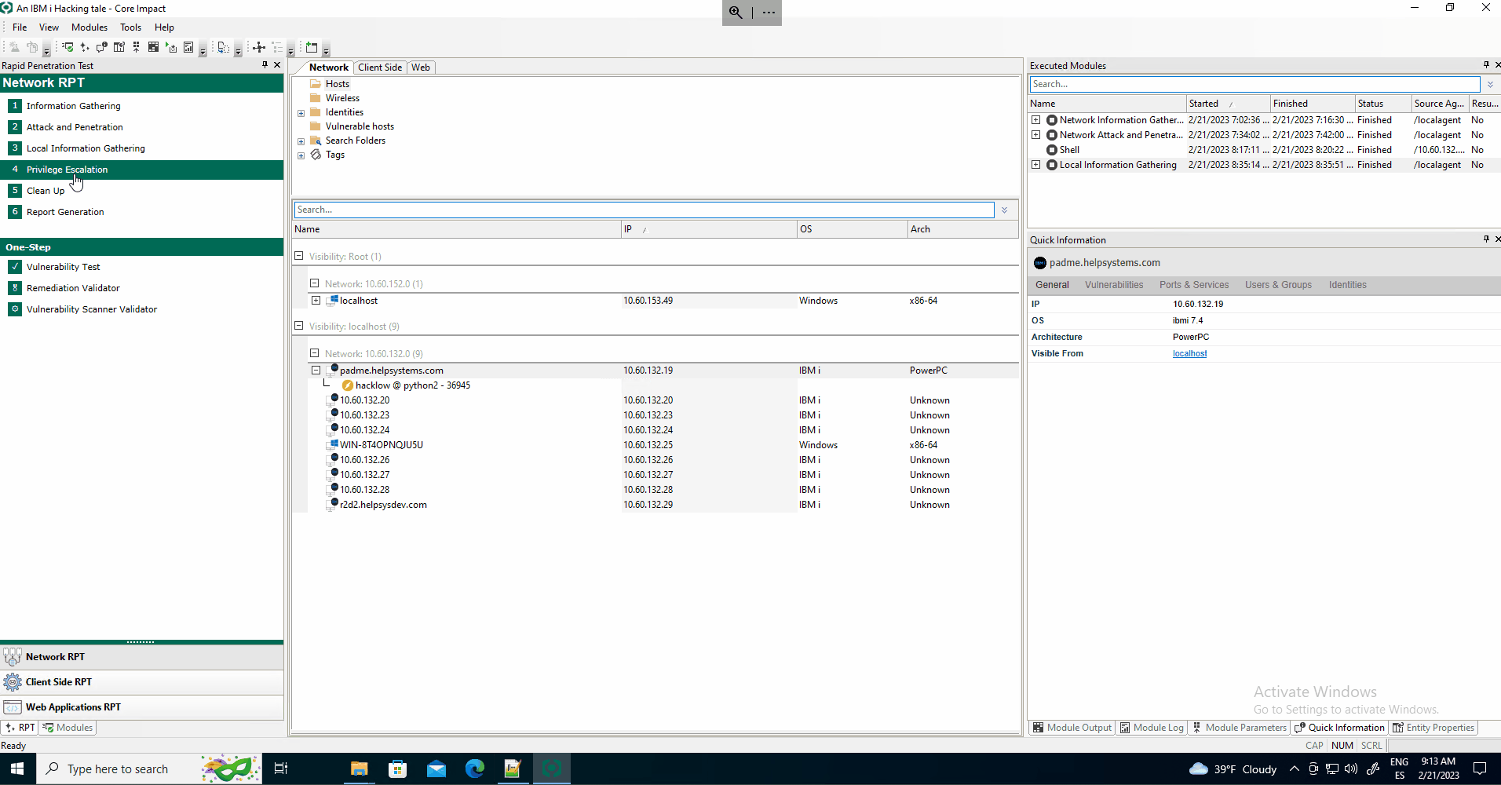Viewport: 1501px width, 785px height.
Task: Start the Privilege Escalation step
Action: pos(67,170)
